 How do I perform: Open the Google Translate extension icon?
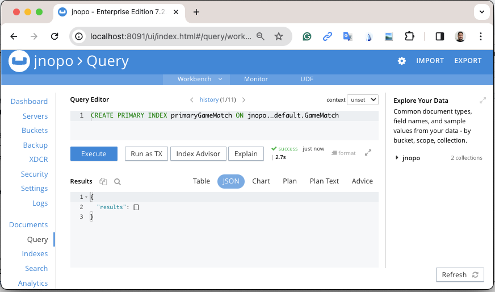(x=347, y=37)
